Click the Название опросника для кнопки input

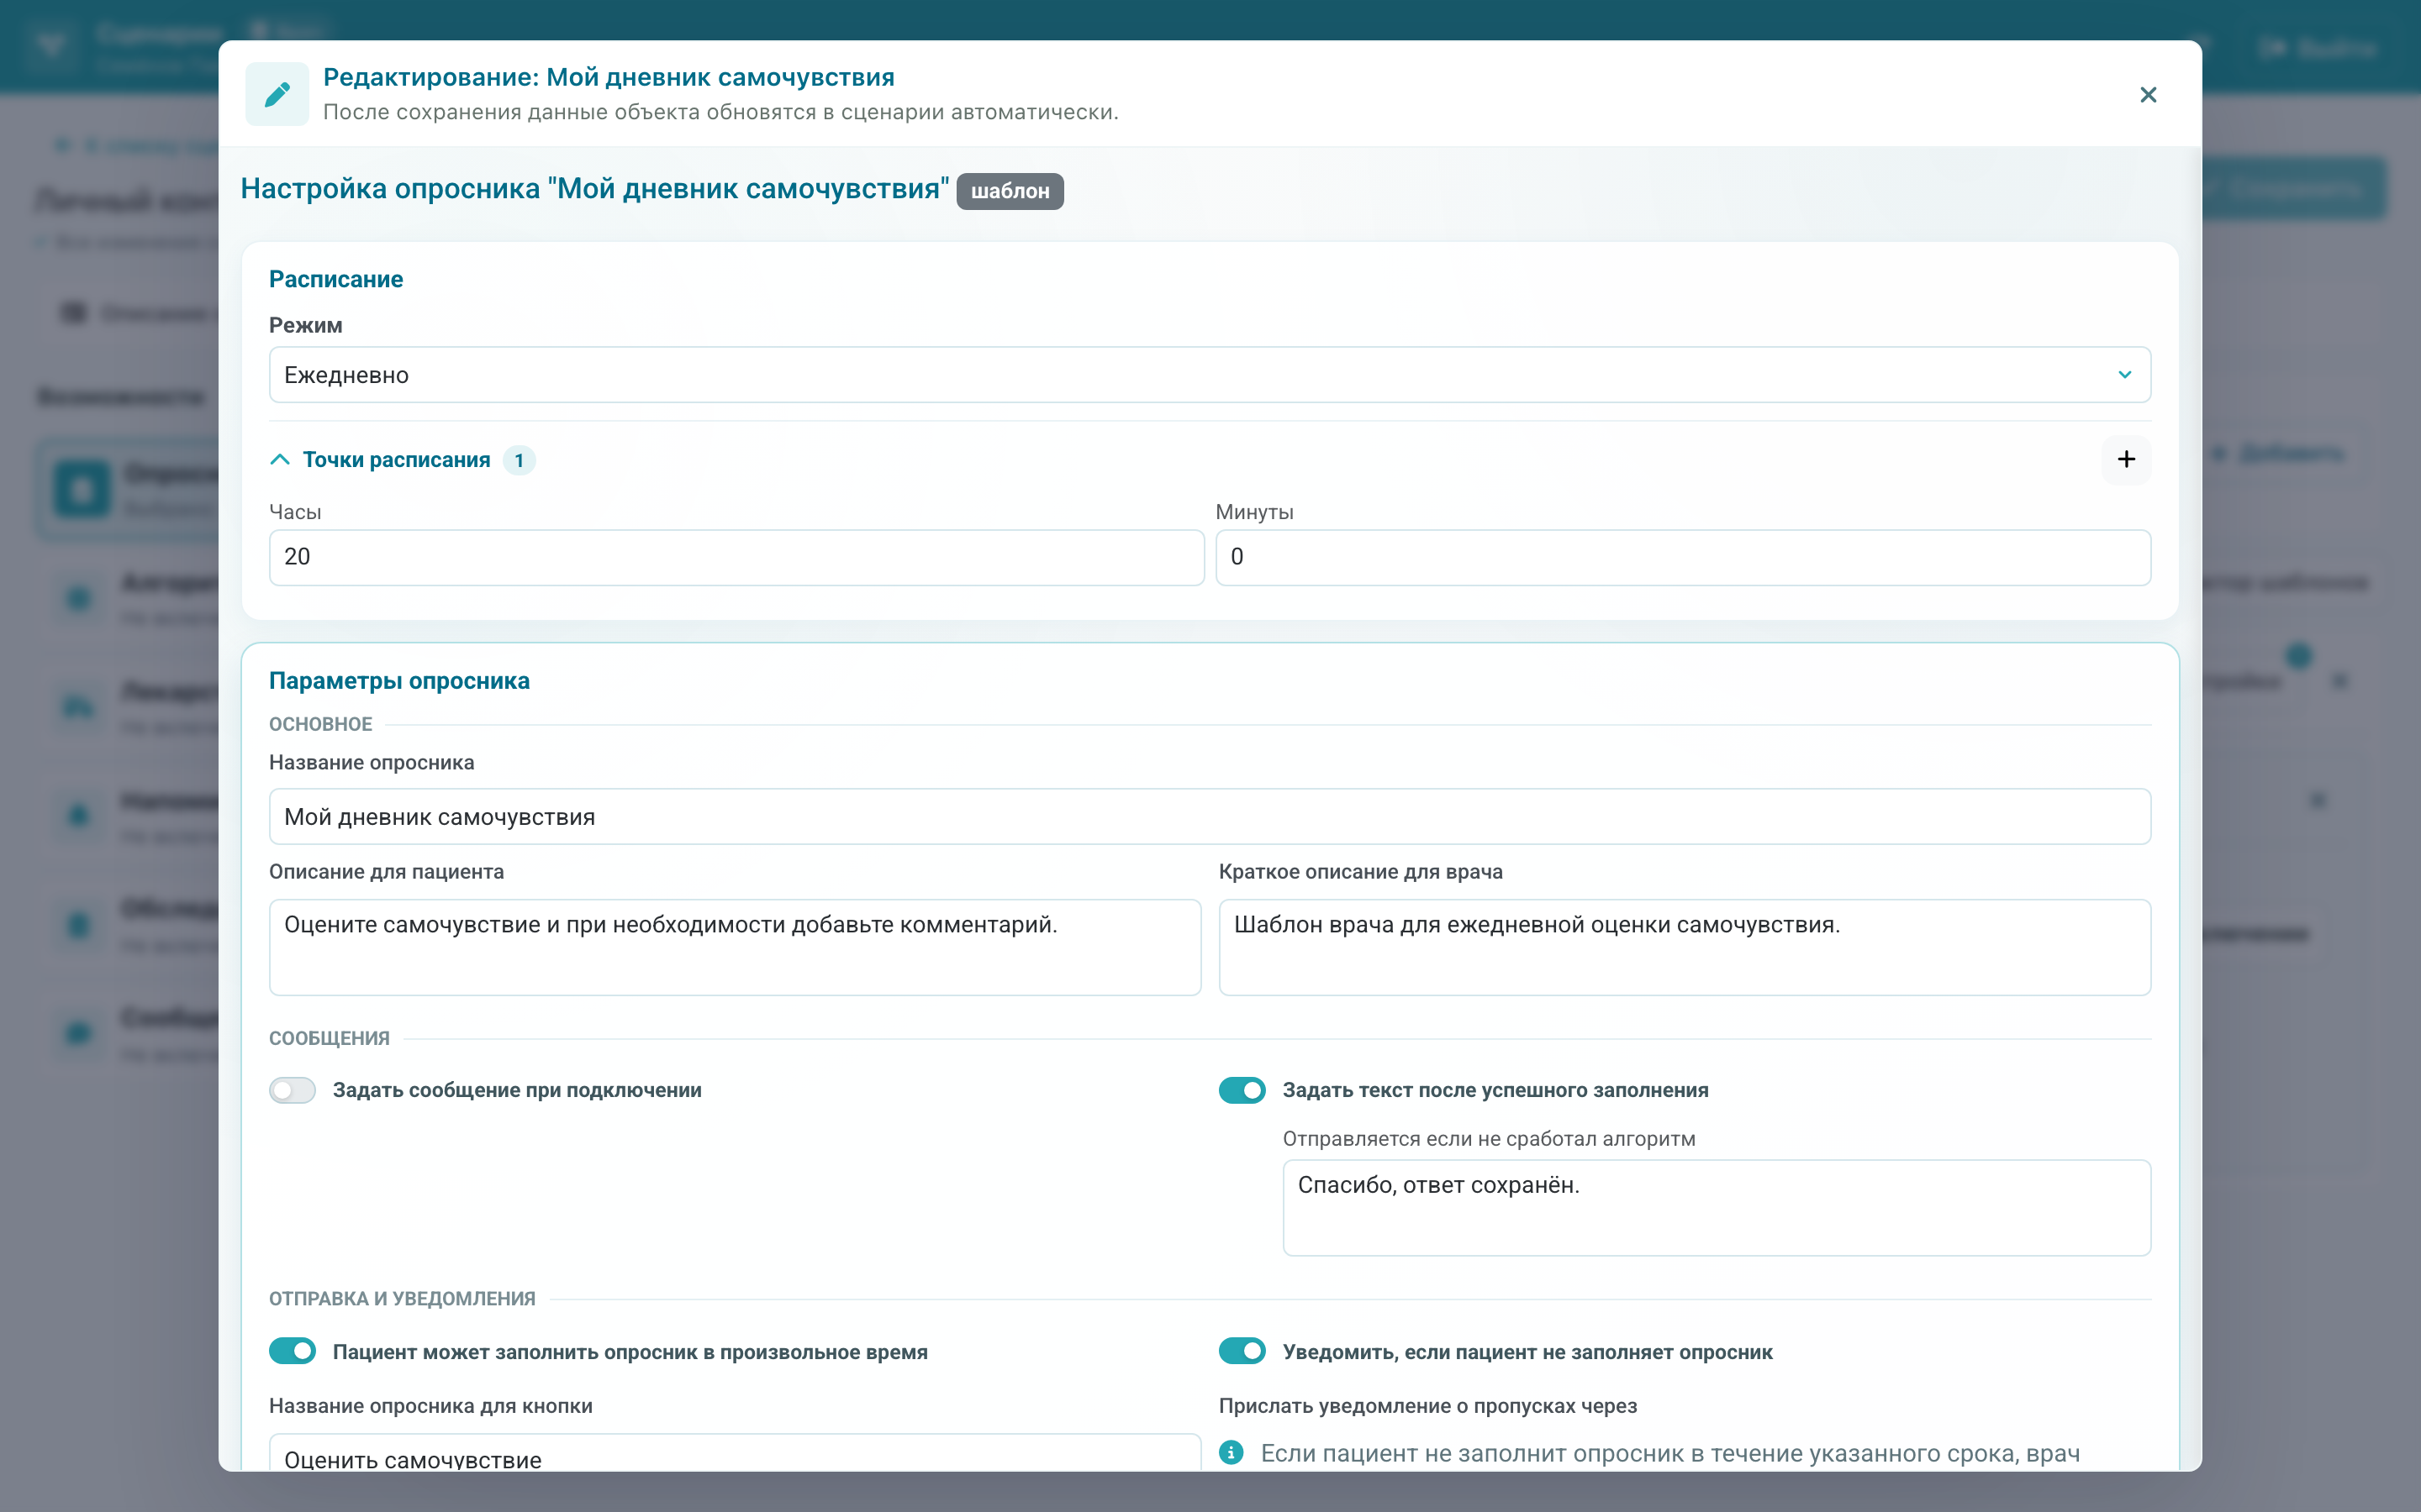coord(736,1453)
